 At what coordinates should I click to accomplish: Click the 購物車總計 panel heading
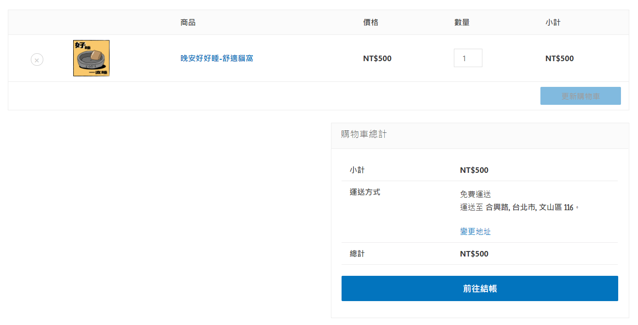point(364,134)
